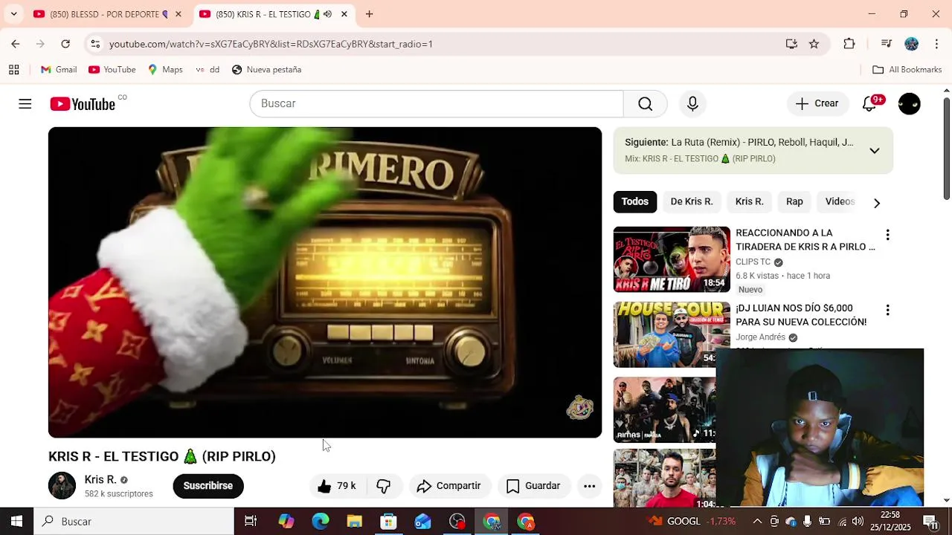Show more filter chips with the right arrow
The image size is (952, 535).
[x=877, y=202]
